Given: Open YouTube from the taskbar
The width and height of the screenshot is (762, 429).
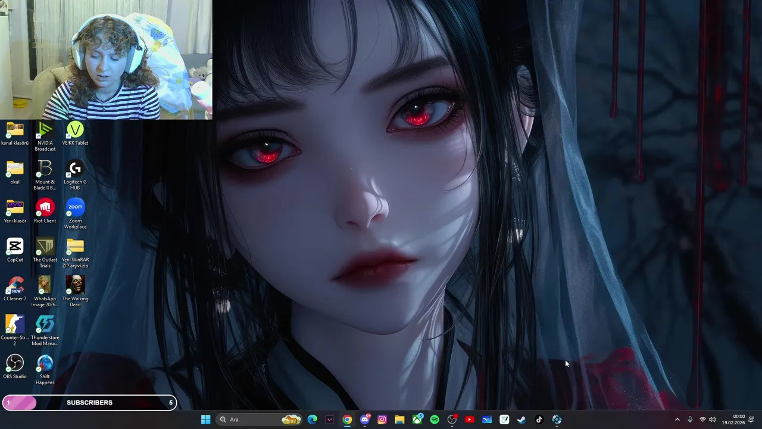Looking at the screenshot, I should click(469, 419).
